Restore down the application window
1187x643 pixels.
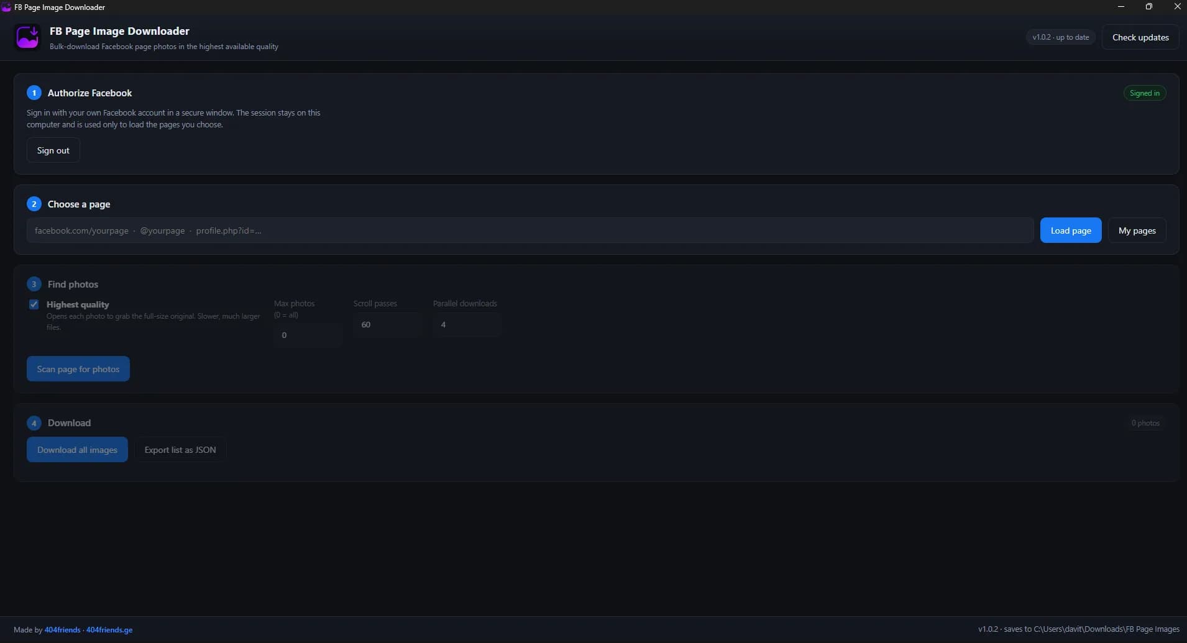pos(1148,7)
